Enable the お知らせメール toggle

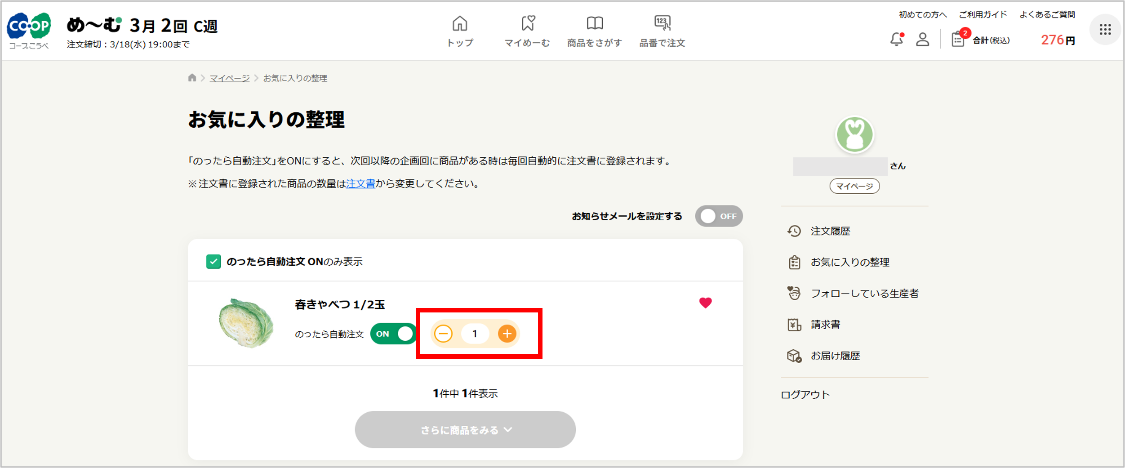718,216
